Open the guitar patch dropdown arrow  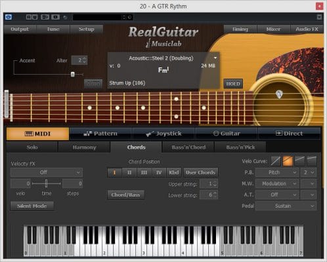click(x=215, y=58)
